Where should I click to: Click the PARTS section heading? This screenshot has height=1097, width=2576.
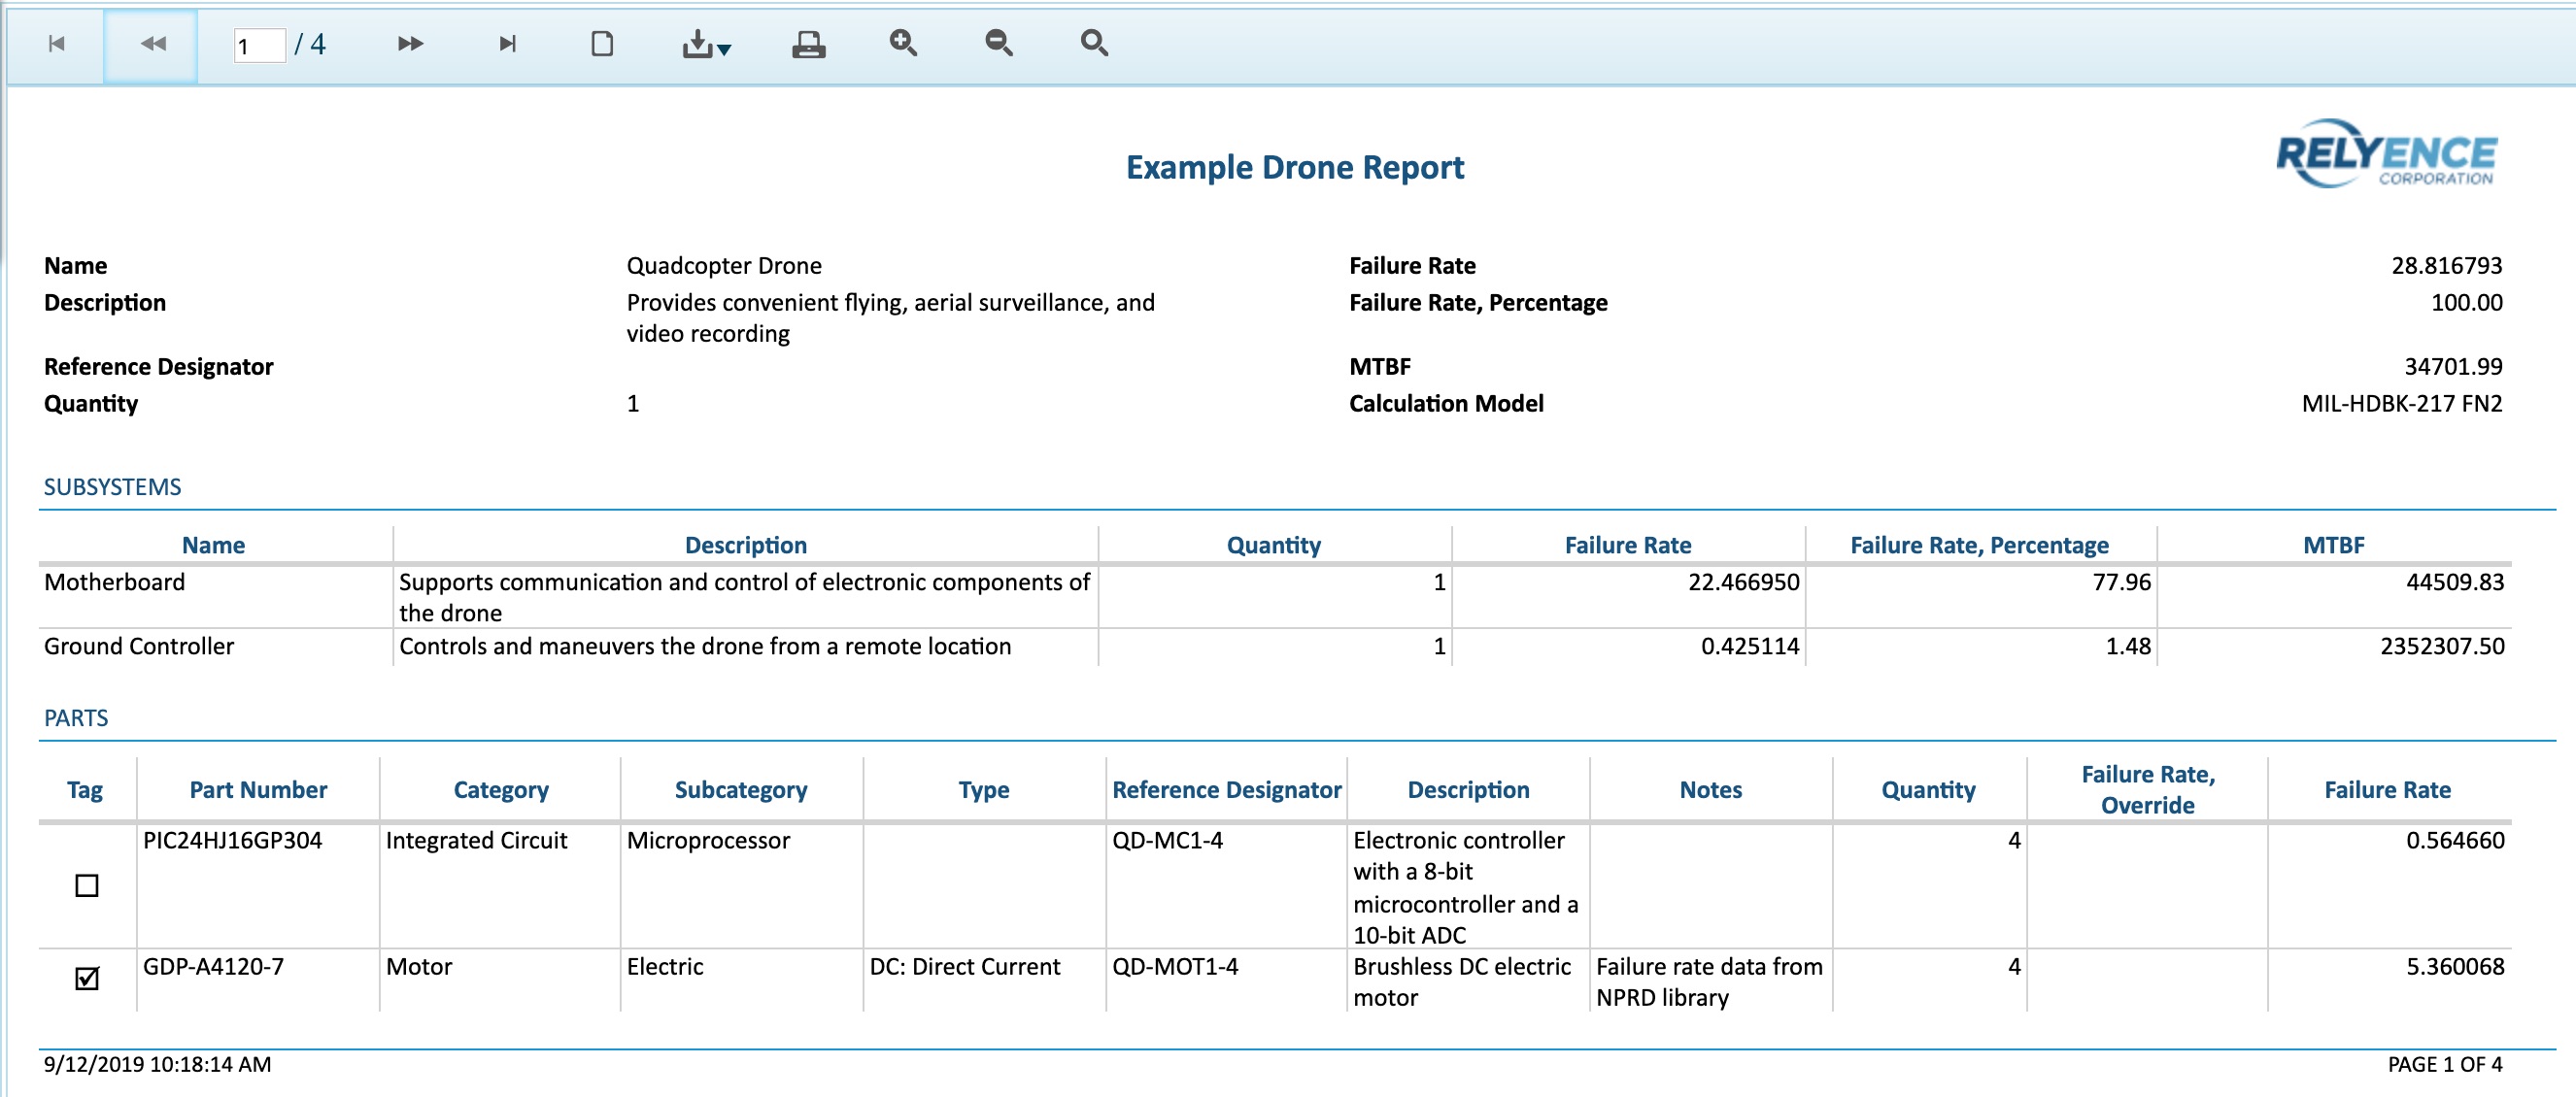pyautogui.click(x=76, y=717)
